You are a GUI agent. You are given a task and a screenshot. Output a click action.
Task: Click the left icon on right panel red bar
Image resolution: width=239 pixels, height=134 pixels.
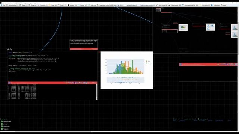pos(181,64)
